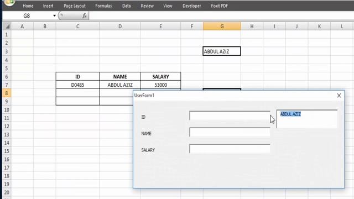The height and width of the screenshot is (199, 354).
Task: Click ABDUL AZIZ in the NAME column
Action: tap(120, 85)
